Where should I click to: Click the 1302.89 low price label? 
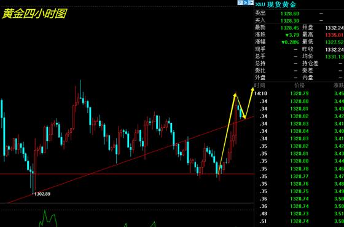42,194
